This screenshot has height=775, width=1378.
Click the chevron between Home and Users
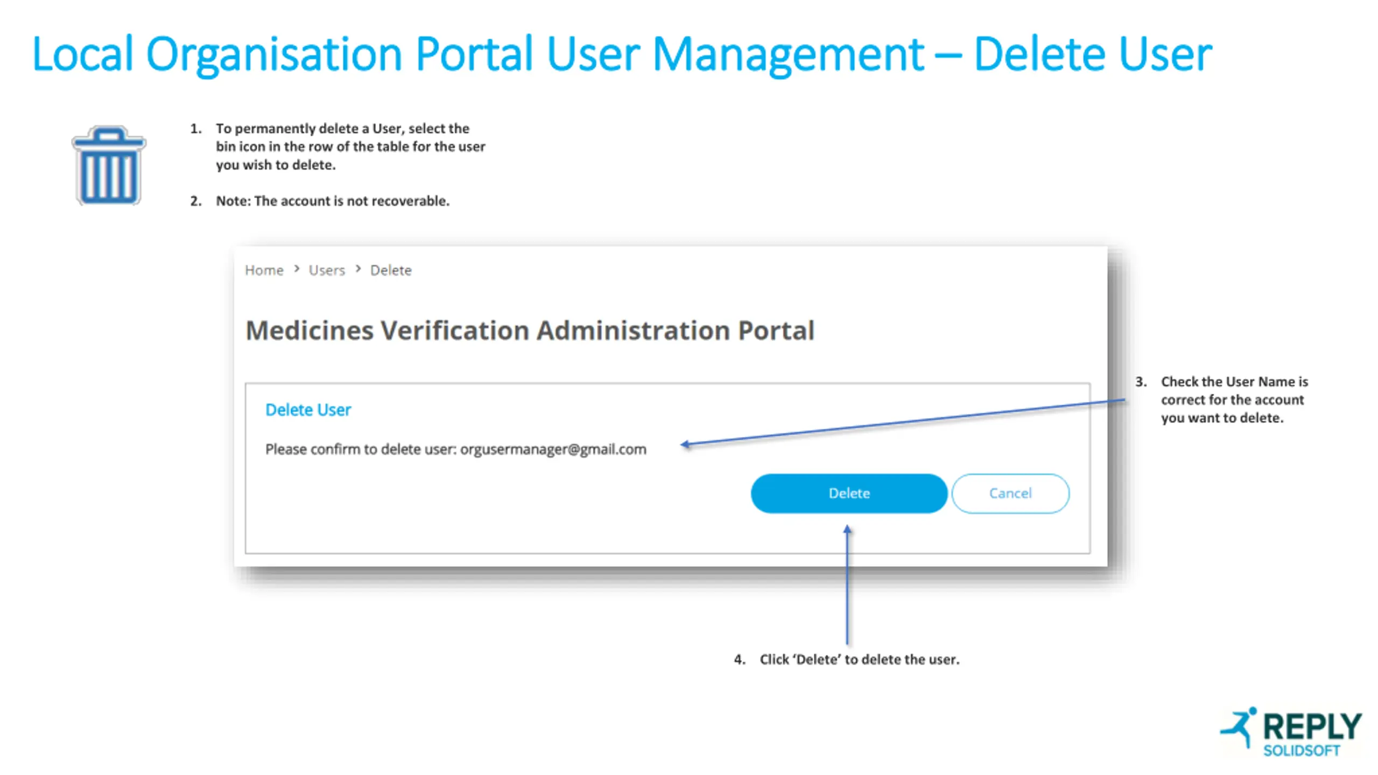click(297, 269)
